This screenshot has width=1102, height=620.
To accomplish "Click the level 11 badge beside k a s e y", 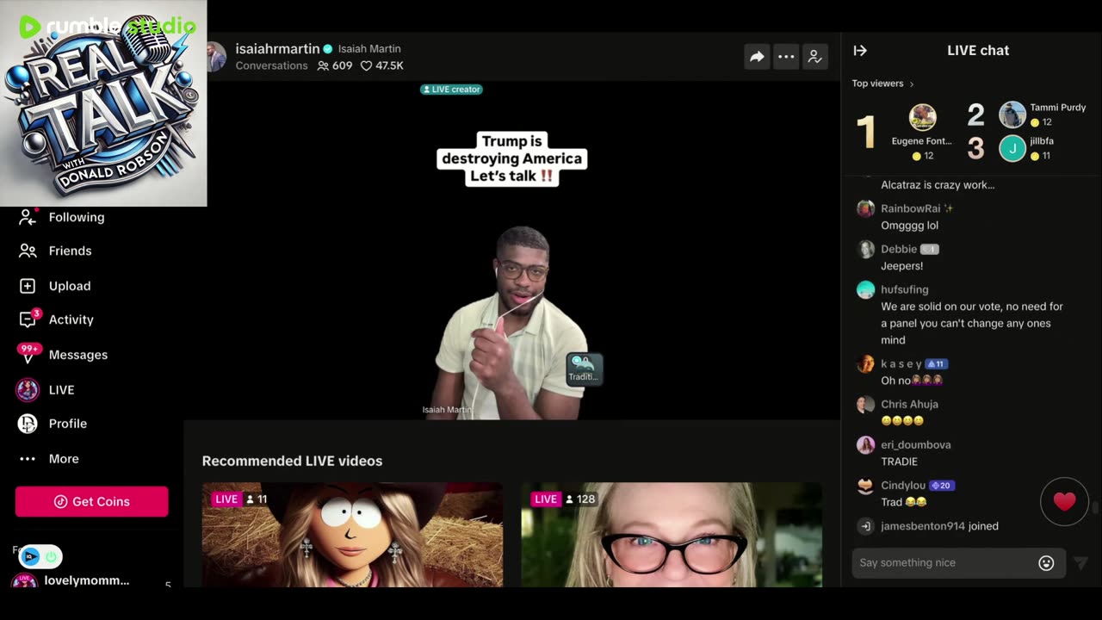I will point(936,363).
